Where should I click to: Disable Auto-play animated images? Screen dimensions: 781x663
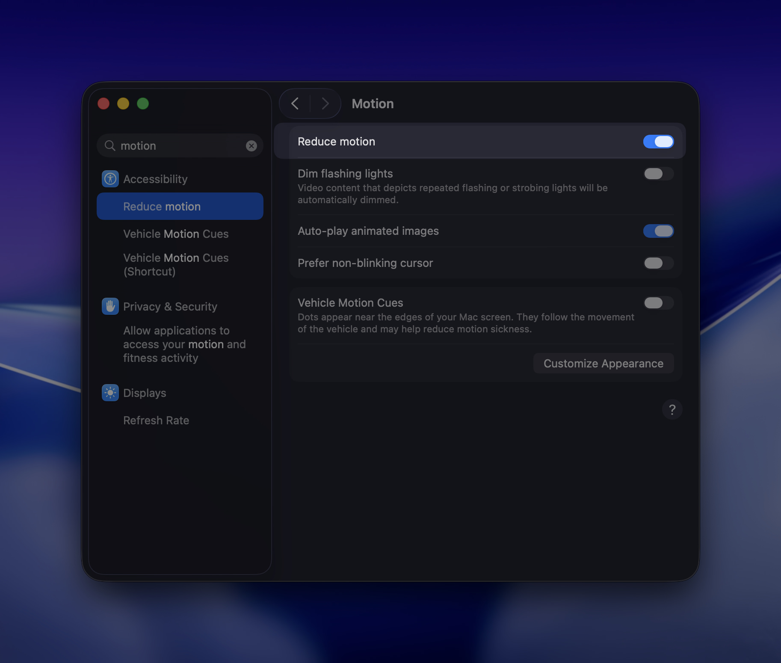point(658,231)
